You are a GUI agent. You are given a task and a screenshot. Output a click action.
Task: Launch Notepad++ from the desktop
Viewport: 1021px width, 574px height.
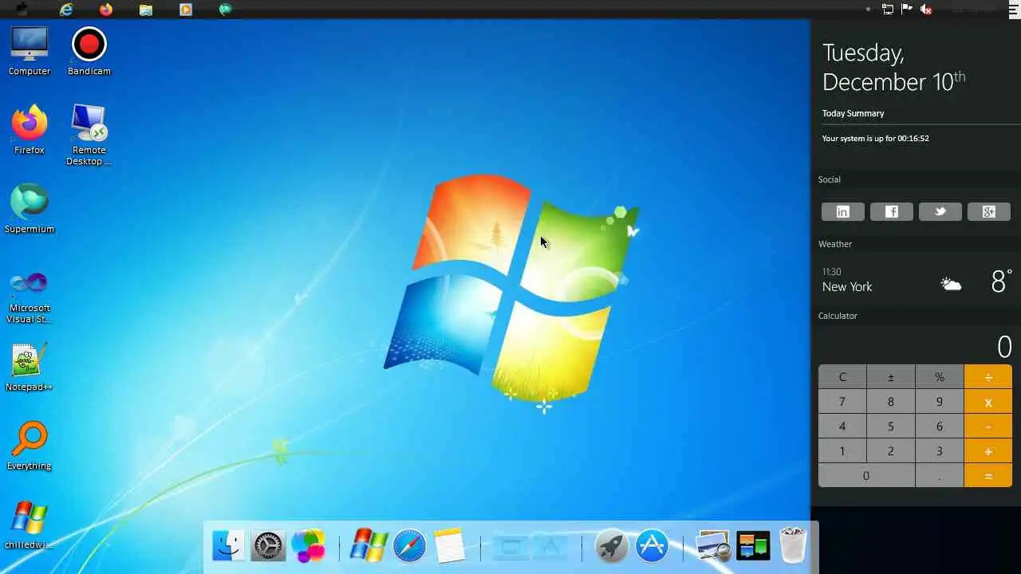click(30, 366)
